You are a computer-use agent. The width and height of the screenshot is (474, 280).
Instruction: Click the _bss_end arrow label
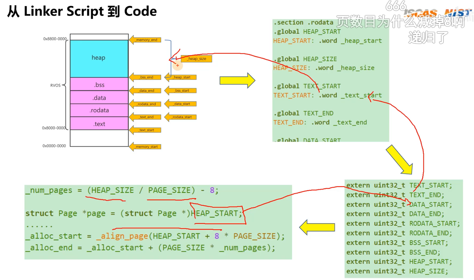tap(145, 77)
